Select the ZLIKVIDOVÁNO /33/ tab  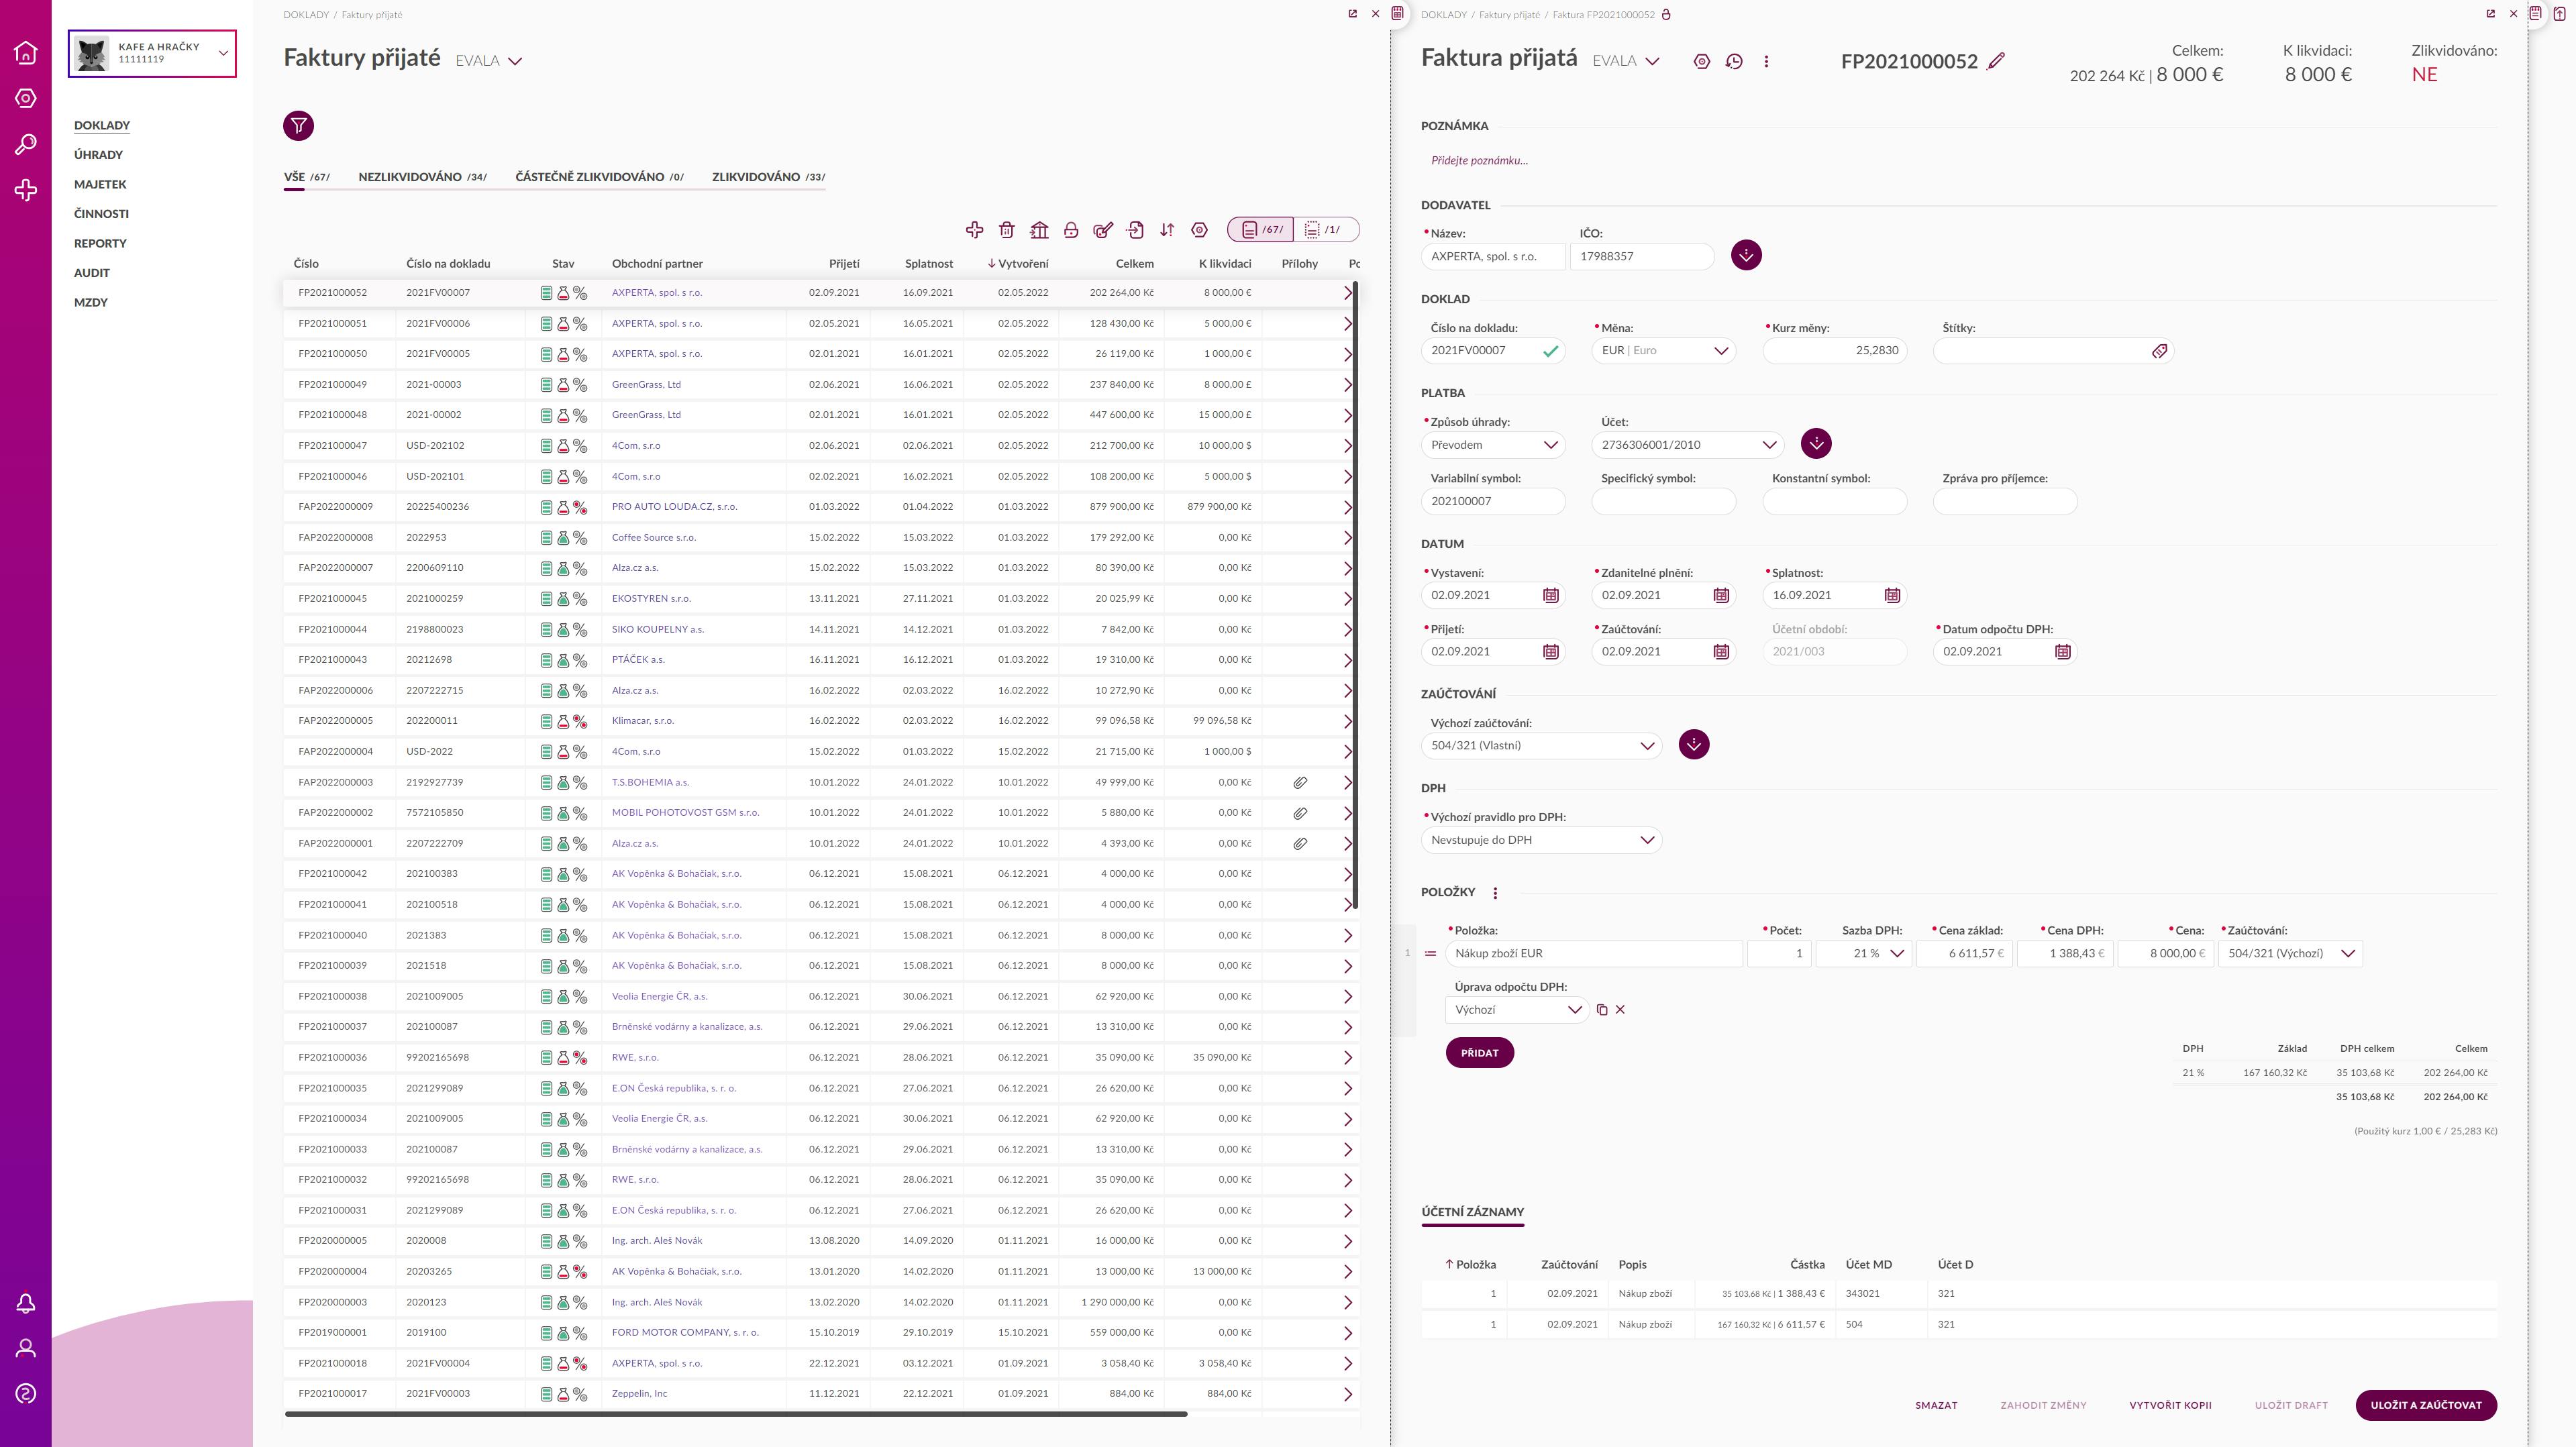point(768,177)
